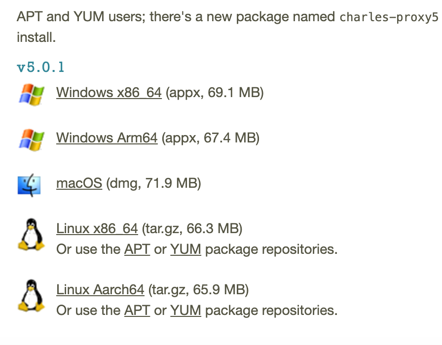The width and height of the screenshot is (442, 345).
Task: Click the Windows logo beside Windows Arm64
Action: coord(32,139)
